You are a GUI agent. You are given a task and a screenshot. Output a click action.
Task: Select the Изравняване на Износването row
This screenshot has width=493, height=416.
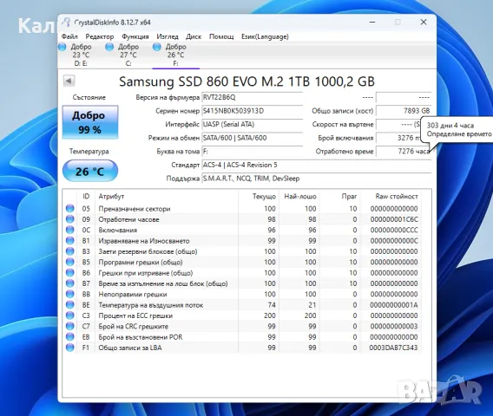(x=242, y=241)
